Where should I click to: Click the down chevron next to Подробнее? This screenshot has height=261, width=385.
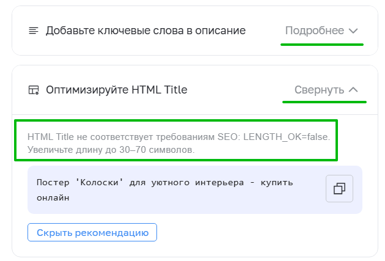click(x=353, y=31)
